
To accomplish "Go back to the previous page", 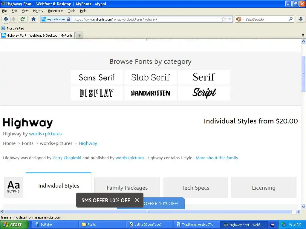I will (6, 19).
